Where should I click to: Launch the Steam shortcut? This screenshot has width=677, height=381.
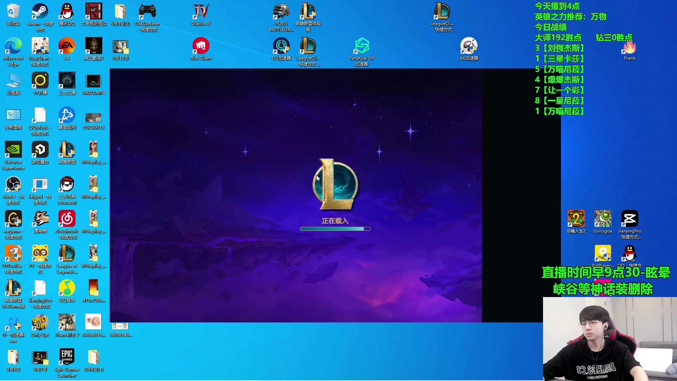pyautogui.click(x=40, y=17)
